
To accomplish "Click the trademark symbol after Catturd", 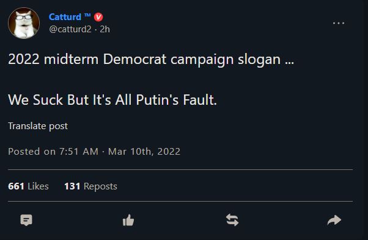I will coord(87,15).
